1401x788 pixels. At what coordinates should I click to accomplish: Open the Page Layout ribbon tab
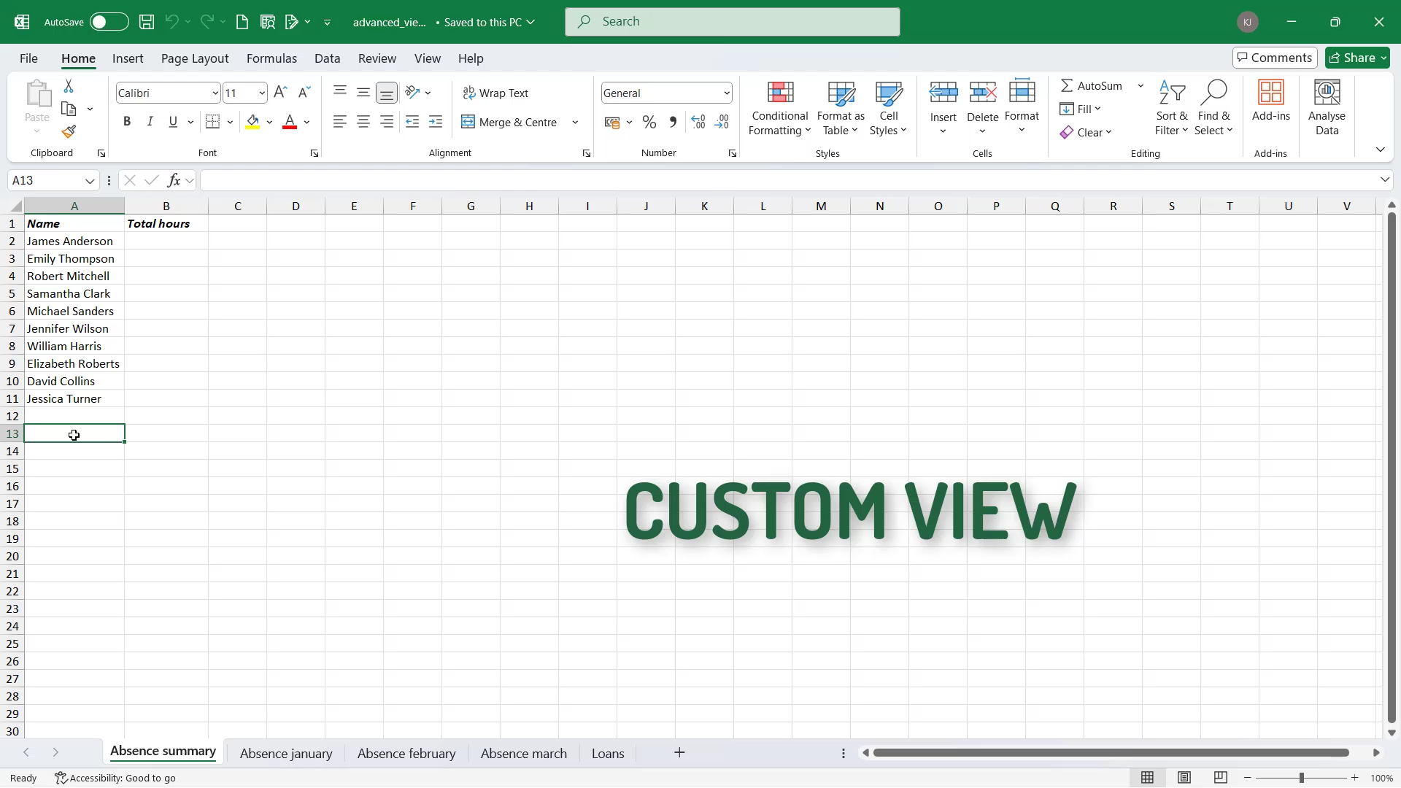coord(195,58)
